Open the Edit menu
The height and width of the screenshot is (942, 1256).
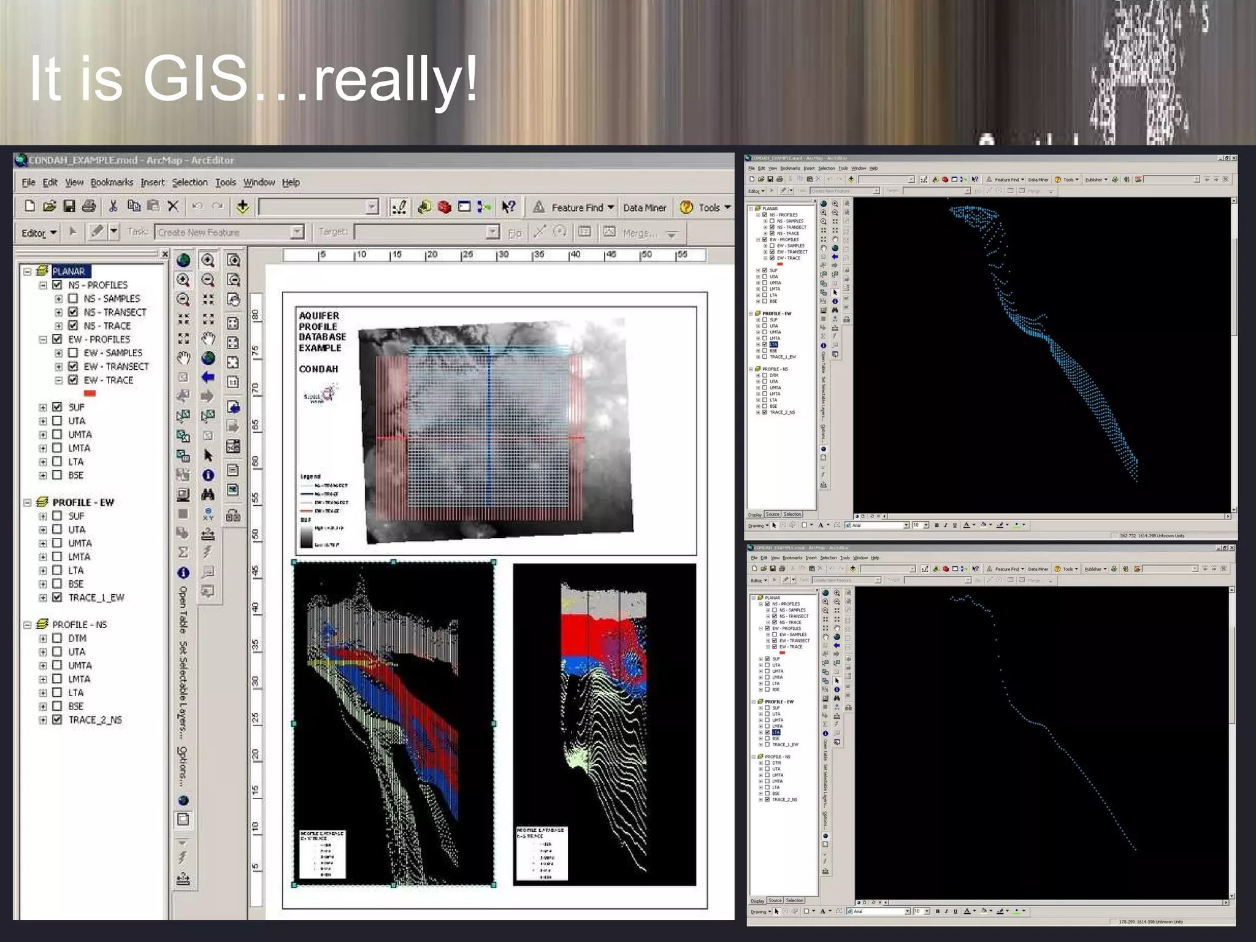(x=50, y=182)
